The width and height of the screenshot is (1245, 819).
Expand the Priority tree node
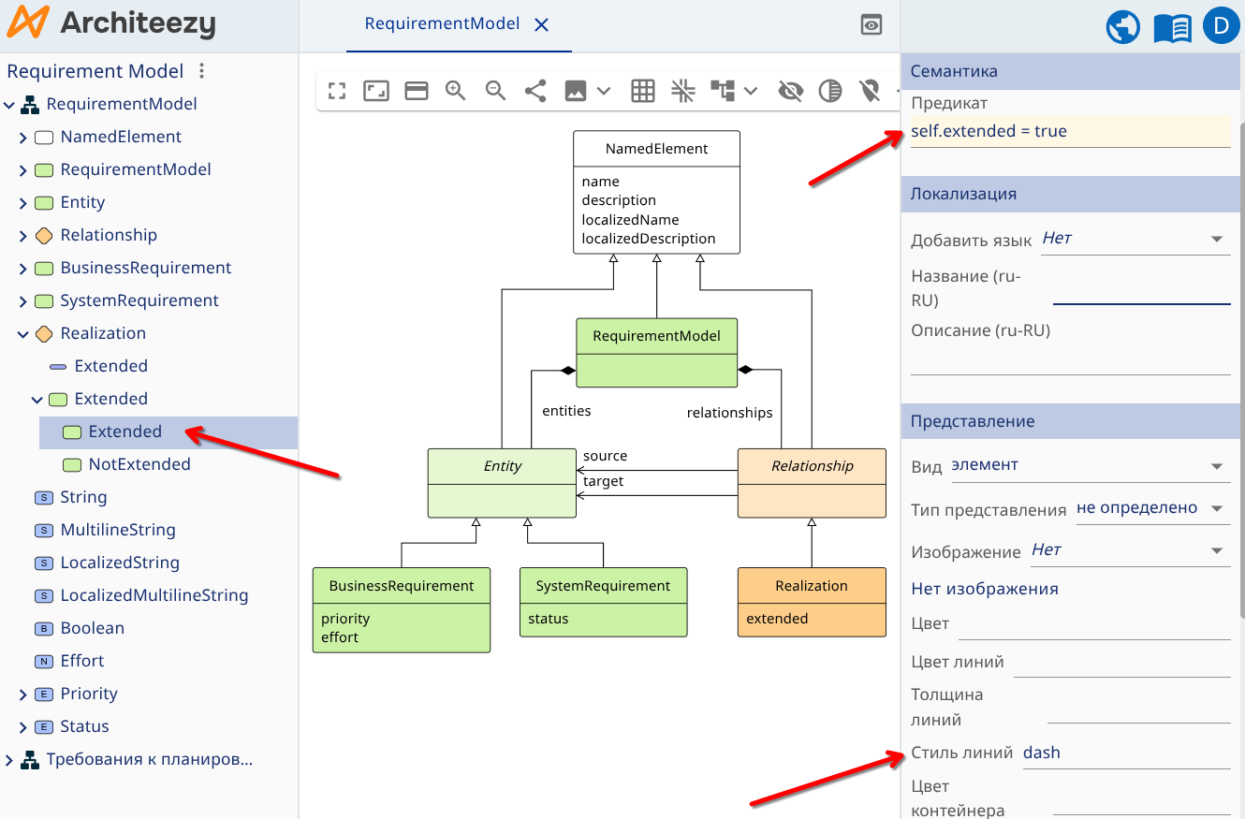point(23,695)
